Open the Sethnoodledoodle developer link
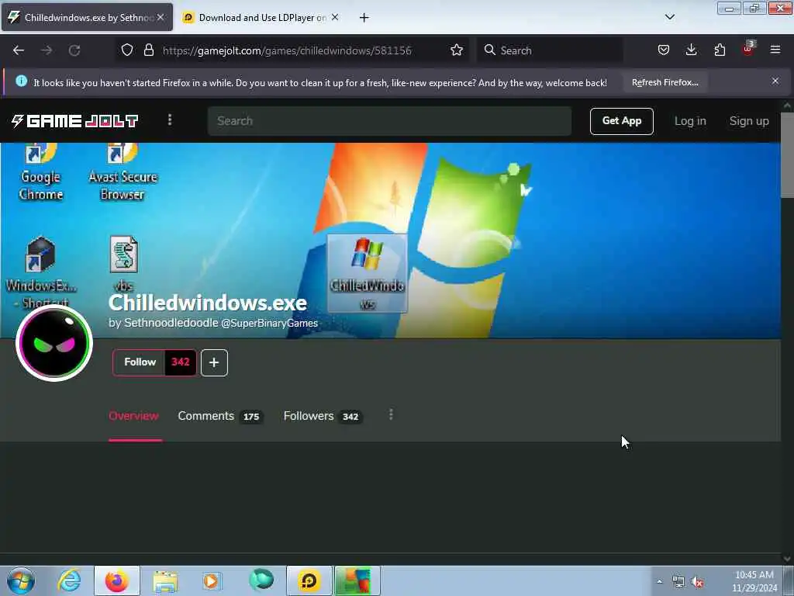794x596 pixels. click(171, 323)
